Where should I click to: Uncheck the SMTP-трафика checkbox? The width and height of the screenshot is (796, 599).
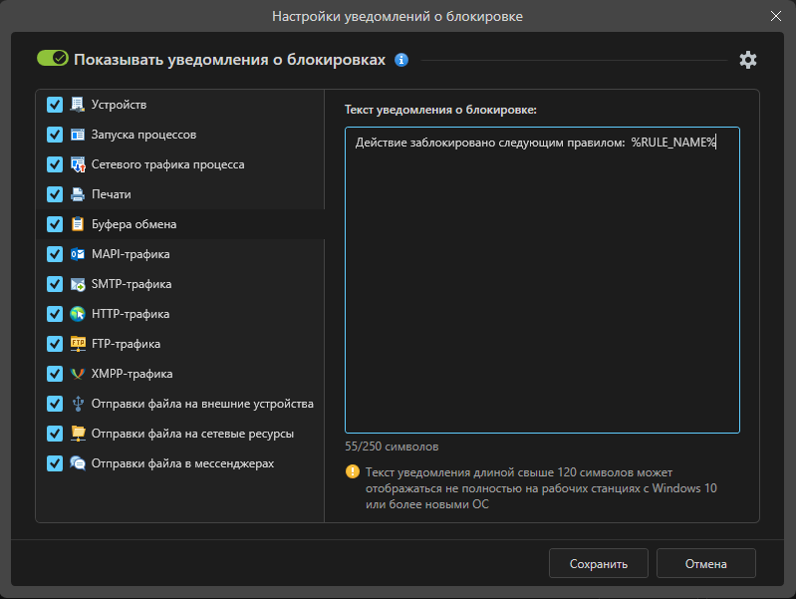(x=55, y=284)
